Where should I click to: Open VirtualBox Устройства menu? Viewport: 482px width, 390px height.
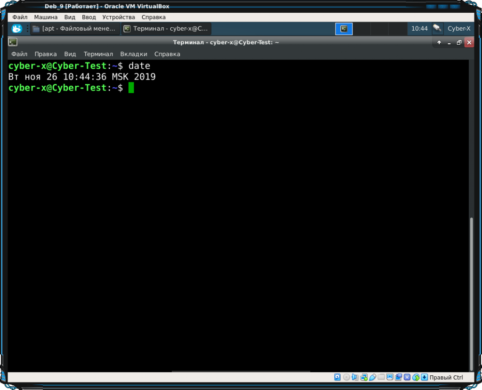pyautogui.click(x=119, y=17)
